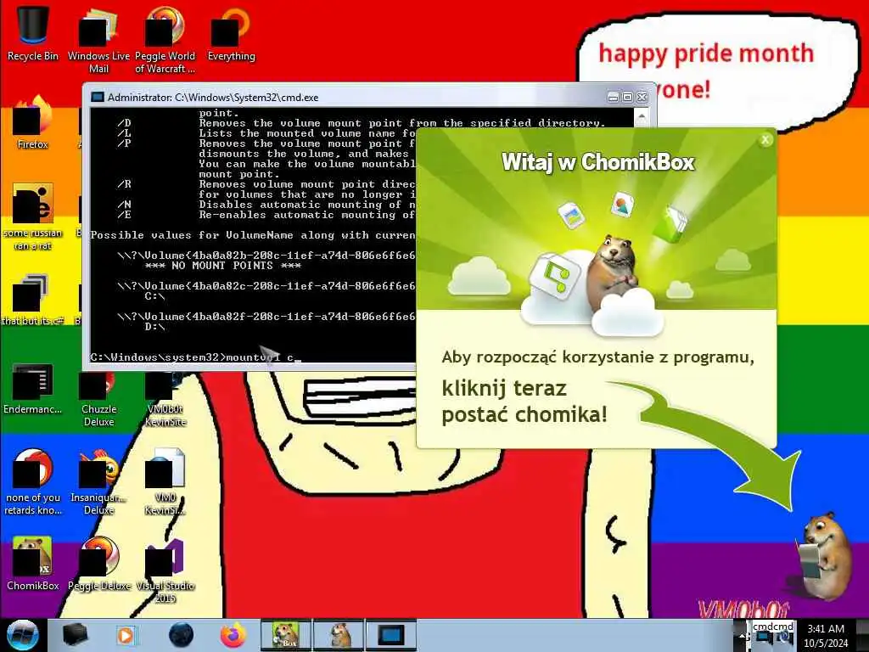Select the Peggle Deluxe desktop shortcut
The width and height of the screenshot is (869, 652).
tap(99, 563)
